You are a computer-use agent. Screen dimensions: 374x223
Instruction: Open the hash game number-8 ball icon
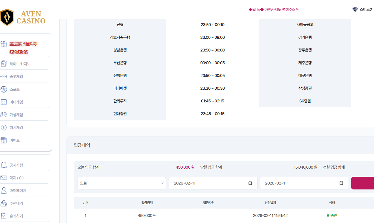tap(4, 128)
